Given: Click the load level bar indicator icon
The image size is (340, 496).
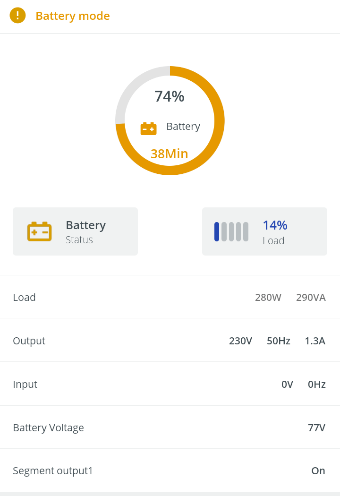Looking at the screenshot, I should click(x=231, y=231).
